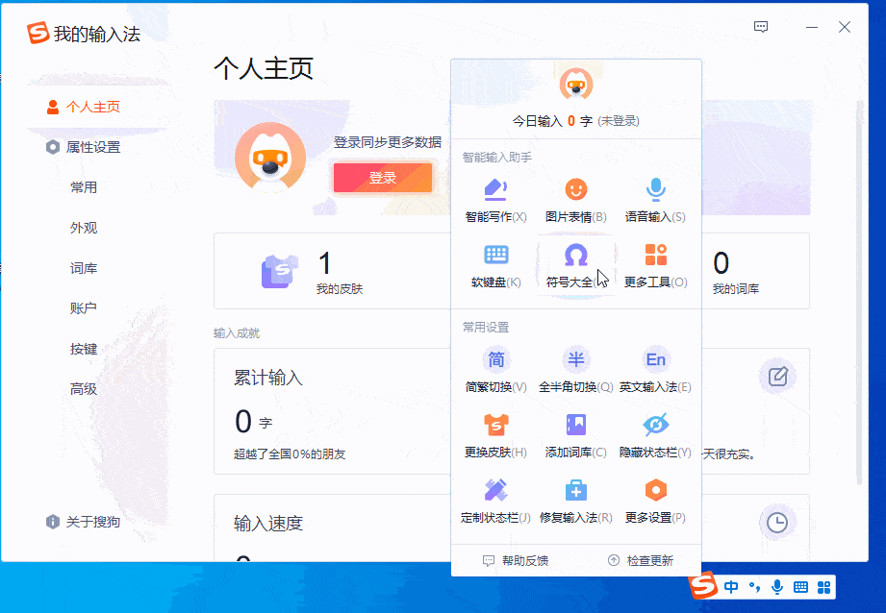Image resolution: width=886 pixels, height=613 pixels.
Task: Toggle English input method (英文输入法)
Action: [655, 370]
